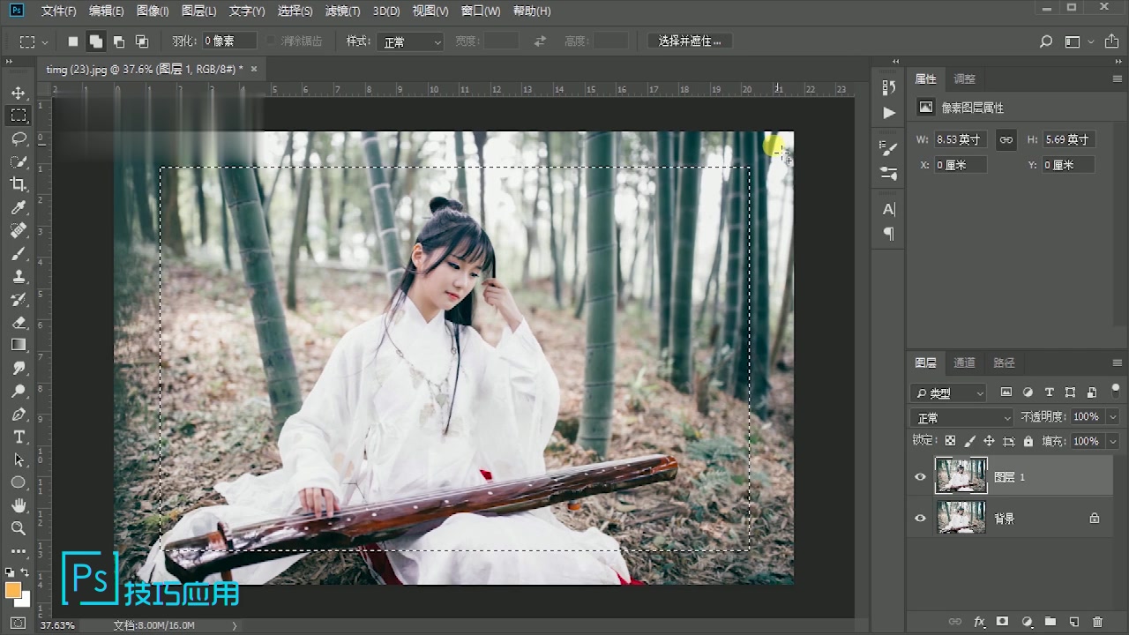Select the Crop tool

pyautogui.click(x=19, y=184)
